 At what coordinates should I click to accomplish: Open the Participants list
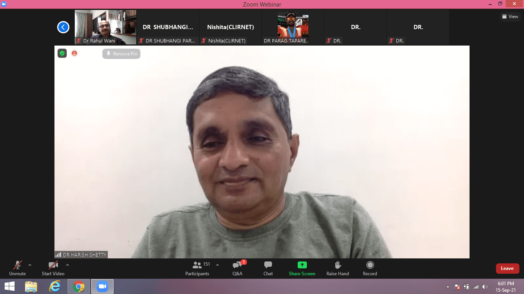[197, 268]
